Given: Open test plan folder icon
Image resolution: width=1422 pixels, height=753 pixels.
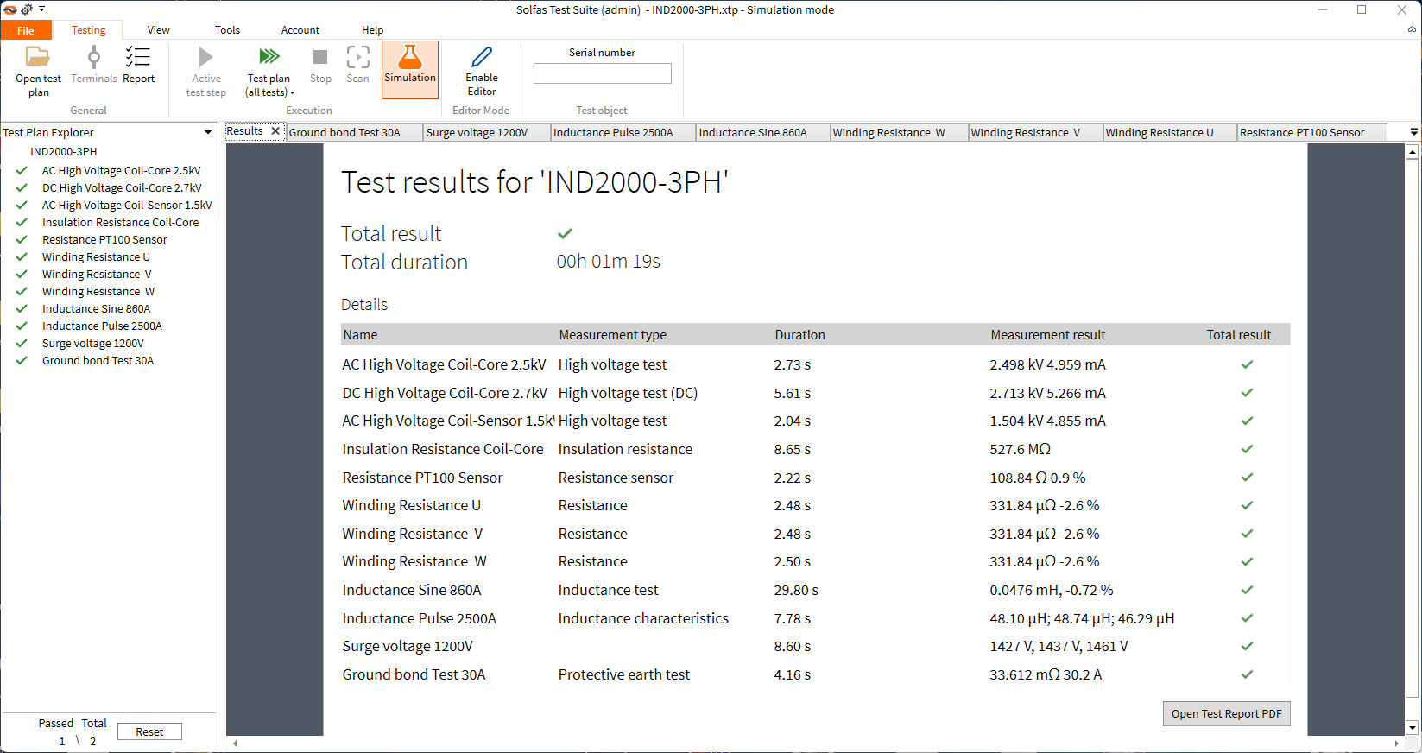Looking at the screenshot, I should pyautogui.click(x=38, y=57).
